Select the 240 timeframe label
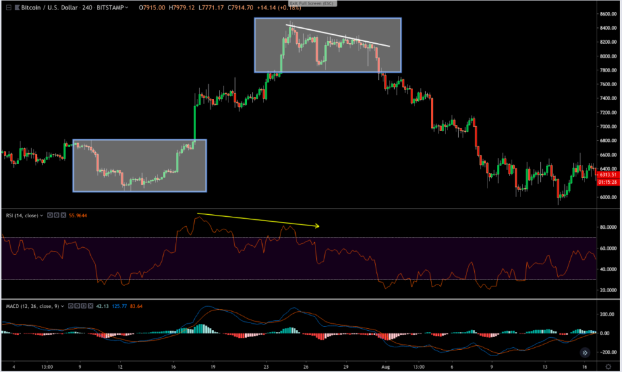 [86, 7]
